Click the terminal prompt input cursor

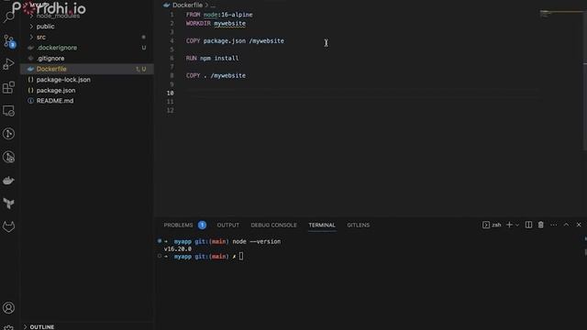(x=241, y=257)
